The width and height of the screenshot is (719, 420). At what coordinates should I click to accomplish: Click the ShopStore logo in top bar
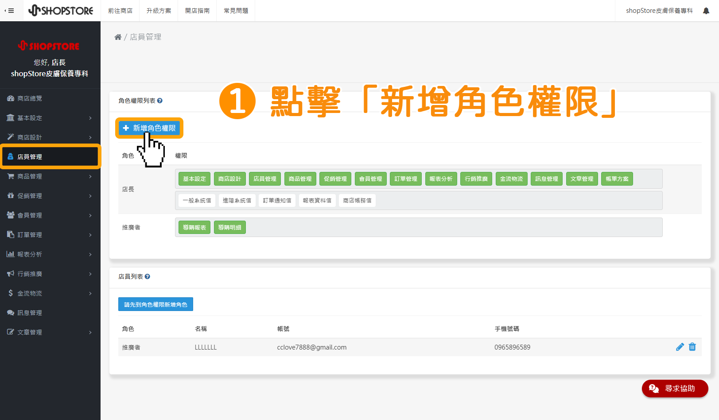click(x=61, y=11)
